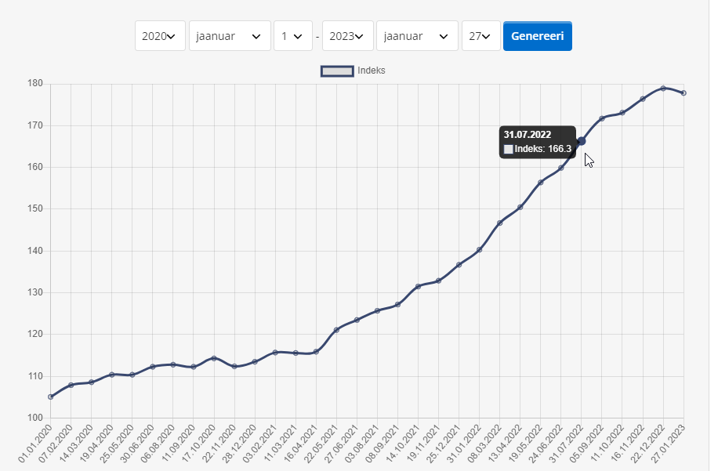Expand the start day 1 dropdown
This screenshot has width=718, height=471.
click(x=292, y=36)
